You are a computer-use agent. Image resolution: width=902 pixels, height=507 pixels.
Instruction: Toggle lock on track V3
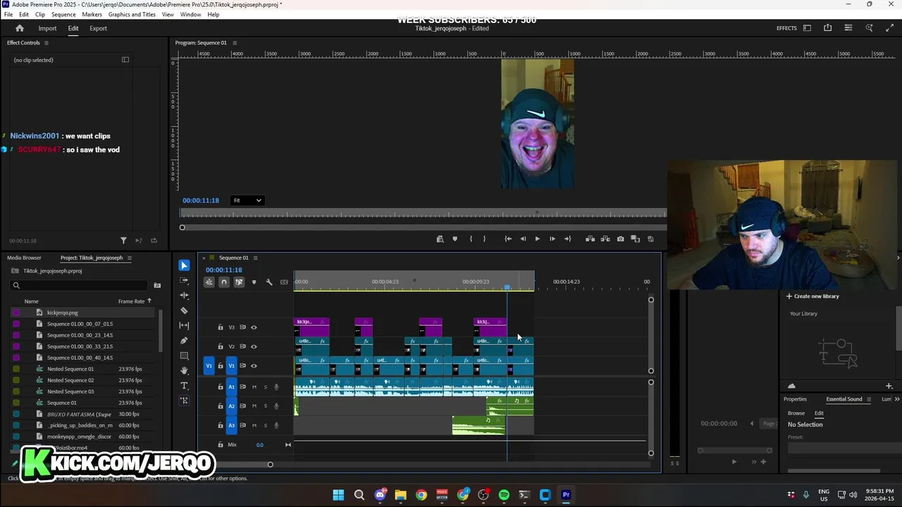pos(221,327)
